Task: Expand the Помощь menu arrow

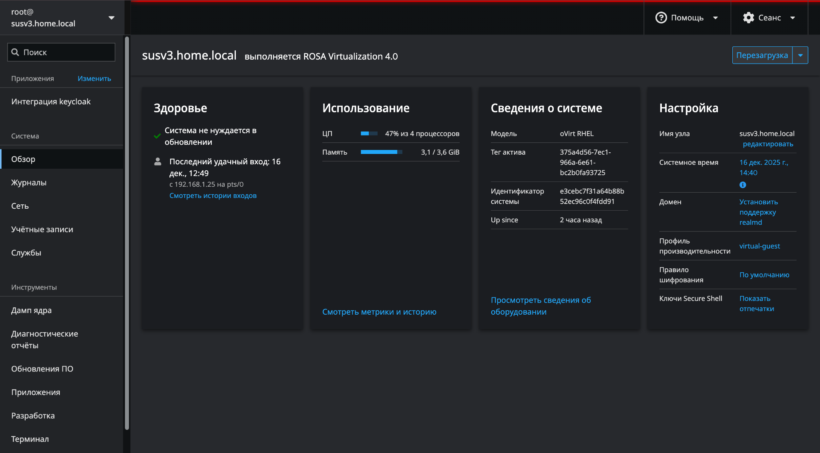Action: tap(715, 18)
